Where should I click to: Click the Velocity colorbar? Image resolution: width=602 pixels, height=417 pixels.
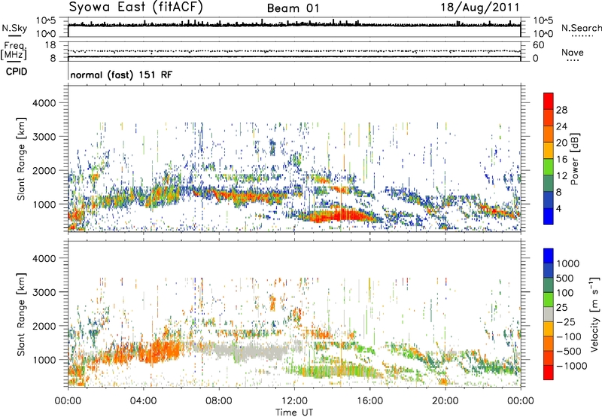[549, 314]
